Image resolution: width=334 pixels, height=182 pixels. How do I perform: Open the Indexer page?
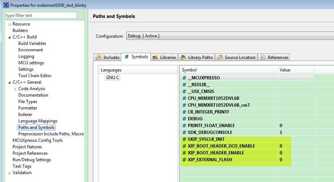(25, 115)
